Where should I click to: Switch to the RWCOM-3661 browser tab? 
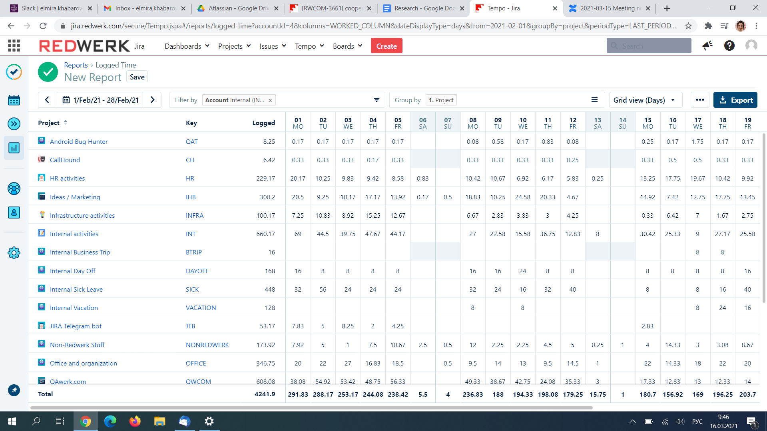point(330,8)
